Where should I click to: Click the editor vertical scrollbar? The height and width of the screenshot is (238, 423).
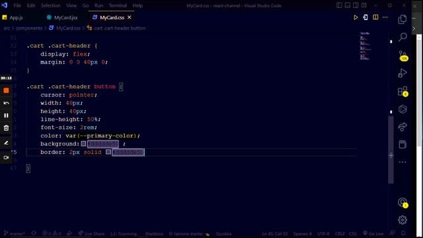coord(391,150)
